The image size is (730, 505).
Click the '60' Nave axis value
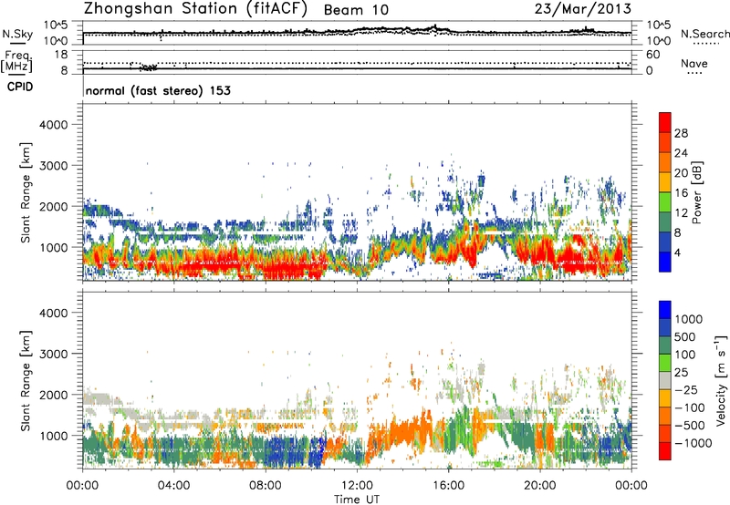[x=652, y=55]
